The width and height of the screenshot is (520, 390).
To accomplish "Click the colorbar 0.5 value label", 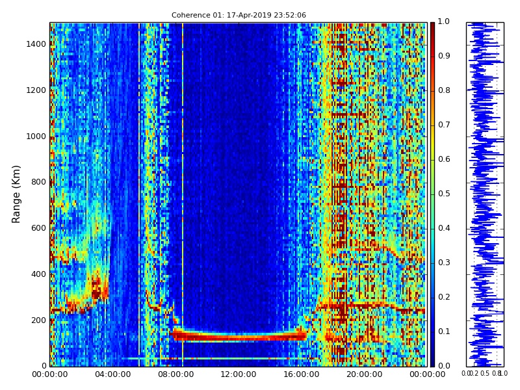I will [444, 194].
